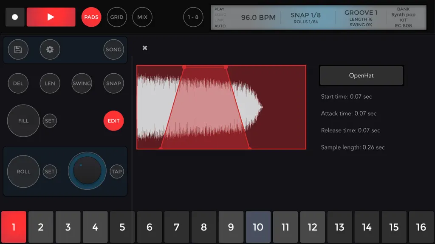Switch to the GRID view
Viewport: 435px width, 244px height.
(117, 17)
